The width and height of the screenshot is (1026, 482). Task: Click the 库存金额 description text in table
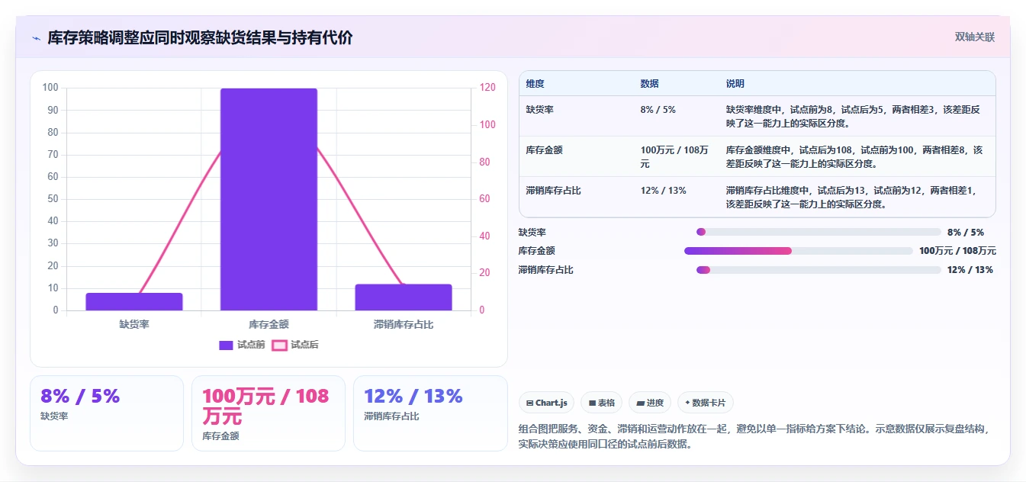854,156
